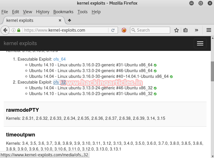Click the scrollbar up arrow

point(213,38)
